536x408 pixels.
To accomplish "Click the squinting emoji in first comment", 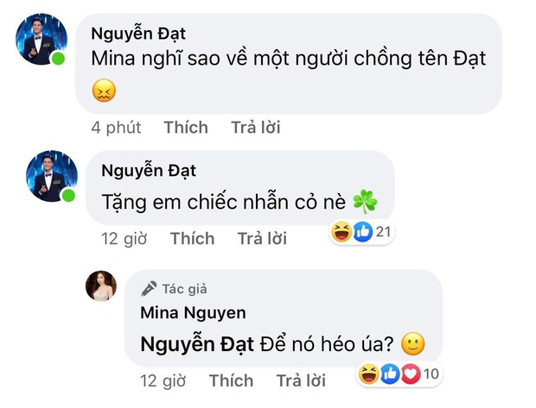I will pyautogui.click(x=104, y=90).
